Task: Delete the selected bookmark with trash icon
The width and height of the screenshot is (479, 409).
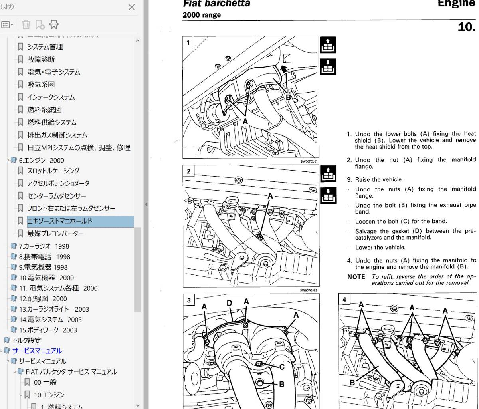Action: coord(26,25)
